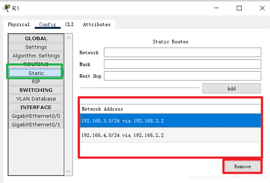Click the Remove button

242,166
